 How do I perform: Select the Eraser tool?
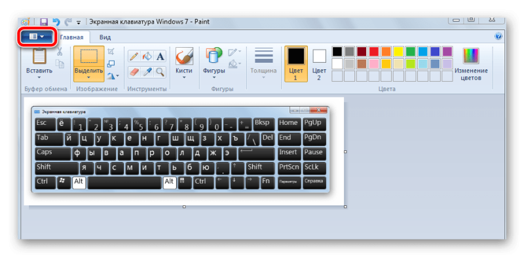(134, 72)
